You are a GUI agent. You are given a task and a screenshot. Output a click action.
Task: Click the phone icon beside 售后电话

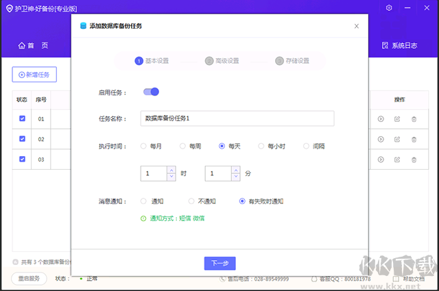[222, 279]
